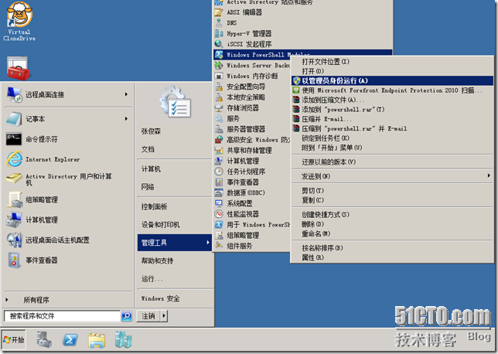Launch Internet Explorer icon
This screenshot has width=498, height=354.
pos(14,159)
